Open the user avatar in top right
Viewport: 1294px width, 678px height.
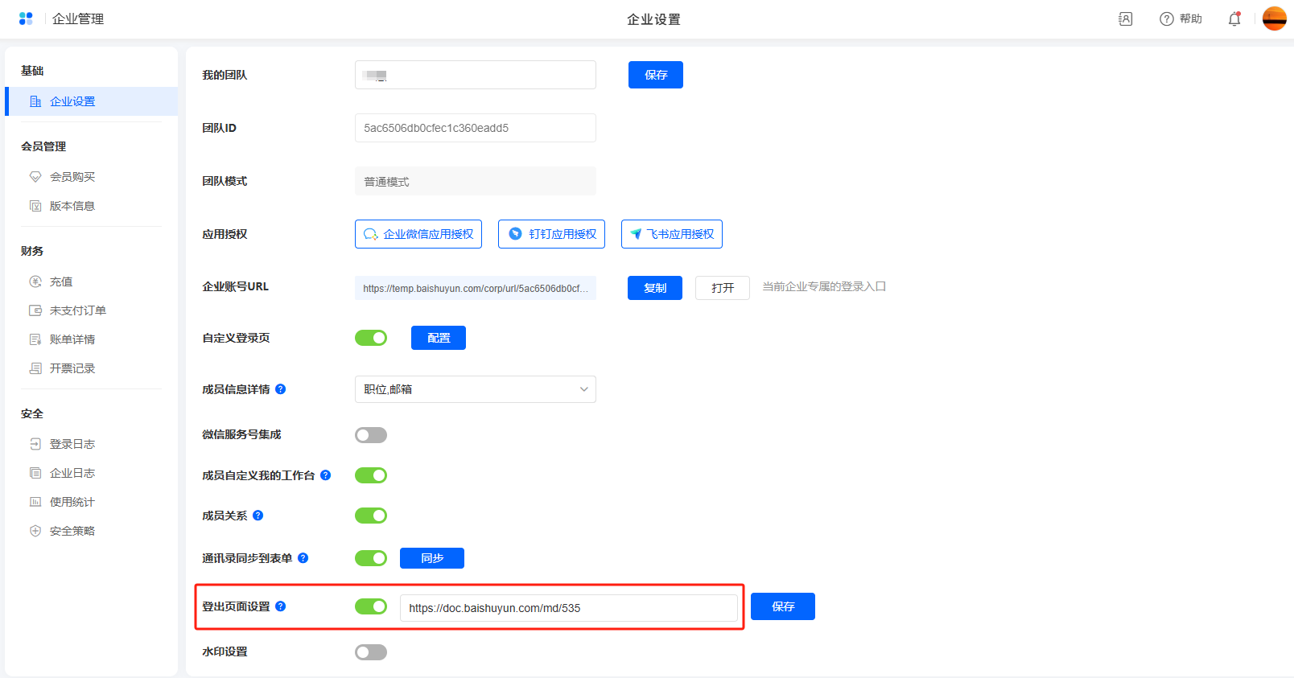[x=1274, y=18]
